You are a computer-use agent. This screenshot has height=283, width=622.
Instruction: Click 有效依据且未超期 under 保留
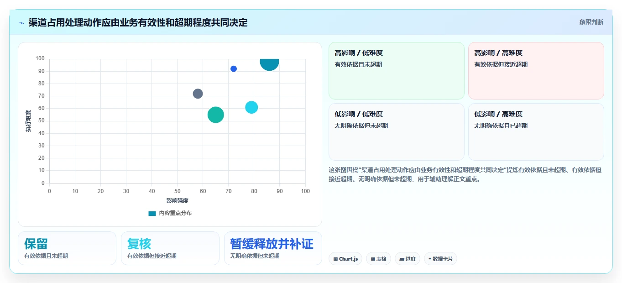coord(46,256)
